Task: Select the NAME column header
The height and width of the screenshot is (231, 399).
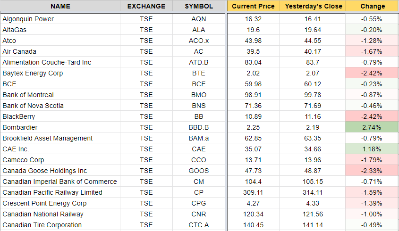Action: pyautogui.click(x=60, y=6)
